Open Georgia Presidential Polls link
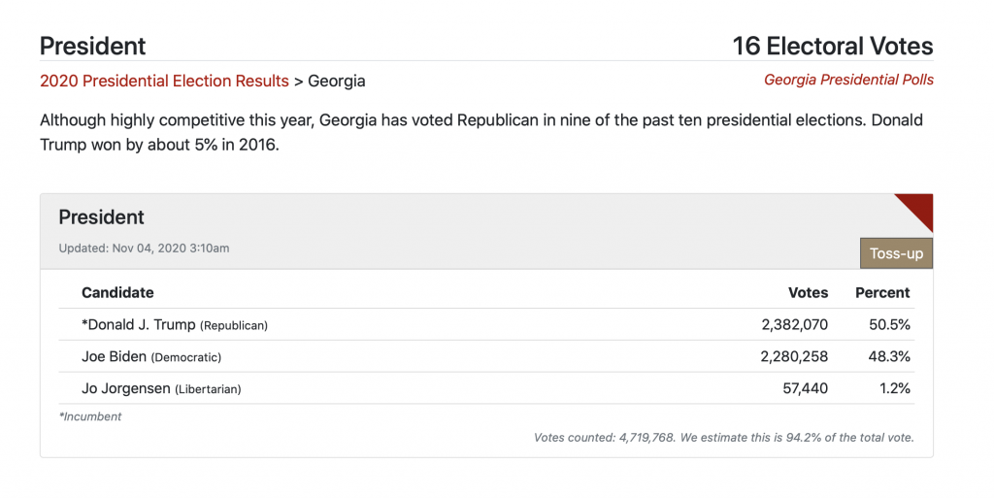Image resolution: width=994 pixels, height=498 pixels. 848,80
